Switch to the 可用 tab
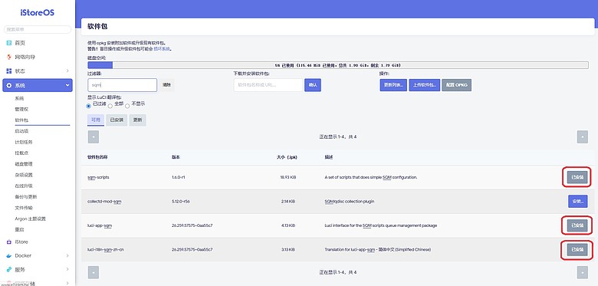The height and width of the screenshot is (286, 598). (x=96, y=120)
